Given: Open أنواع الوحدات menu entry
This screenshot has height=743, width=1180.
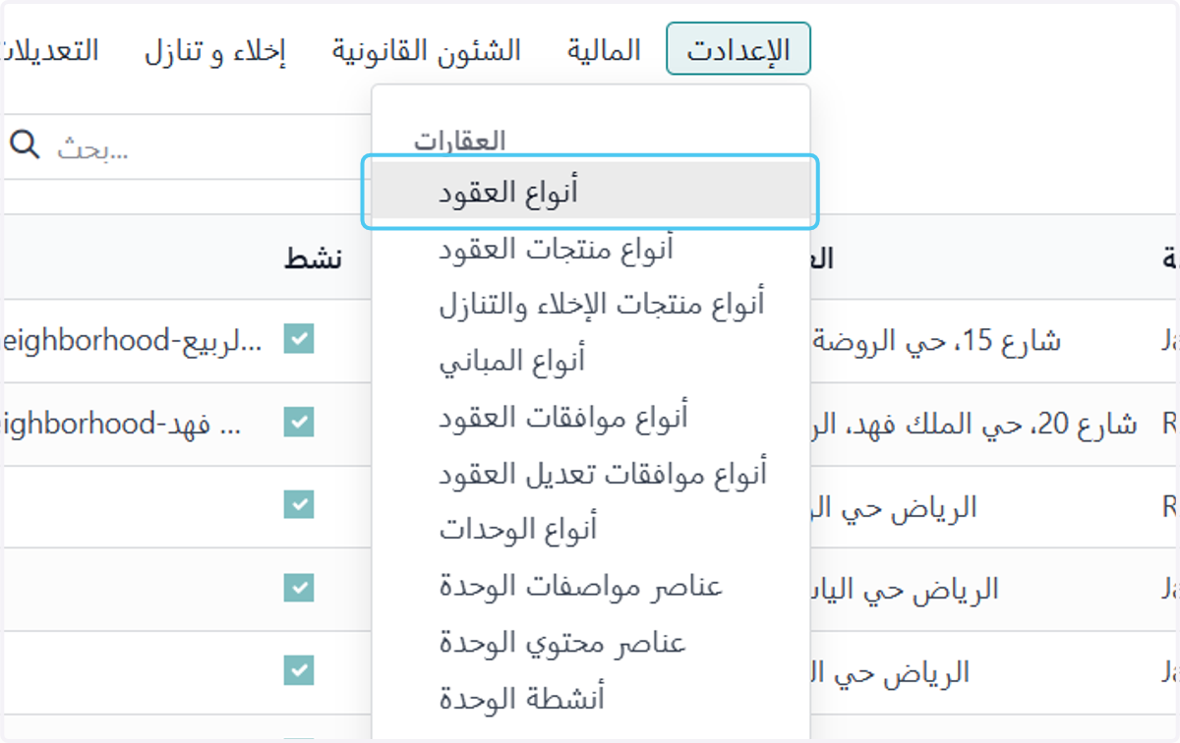Looking at the screenshot, I should [591, 530].
